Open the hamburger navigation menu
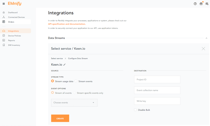Screen dimensions: 210x126 (4, 4)
